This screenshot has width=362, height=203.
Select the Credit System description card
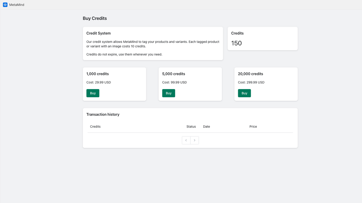click(153, 43)
